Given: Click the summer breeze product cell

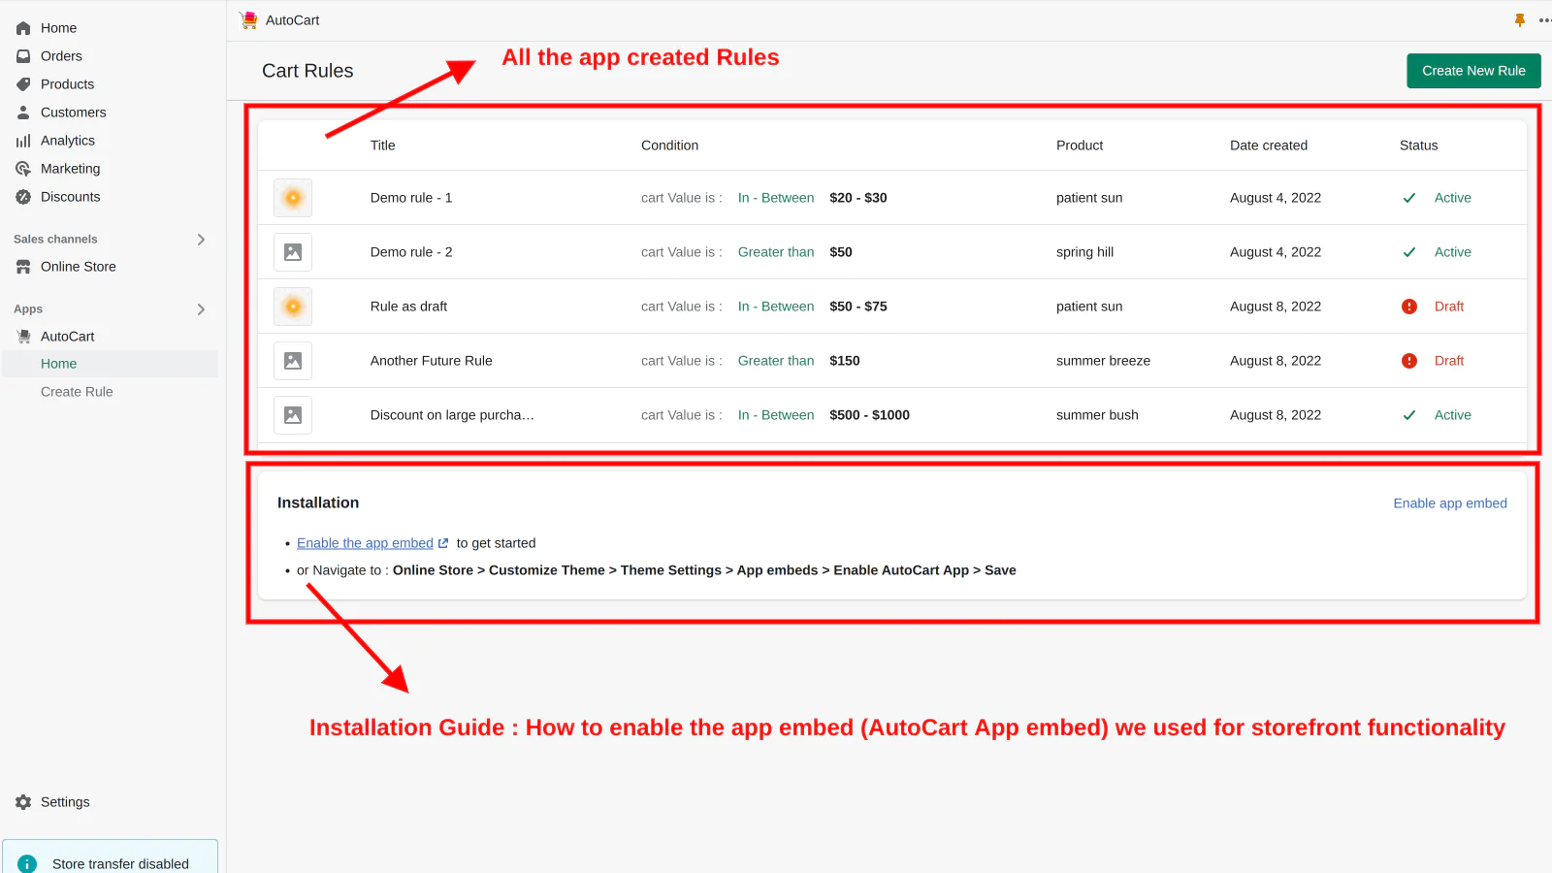Looking at the screenshot, I should pos(1103,361).
